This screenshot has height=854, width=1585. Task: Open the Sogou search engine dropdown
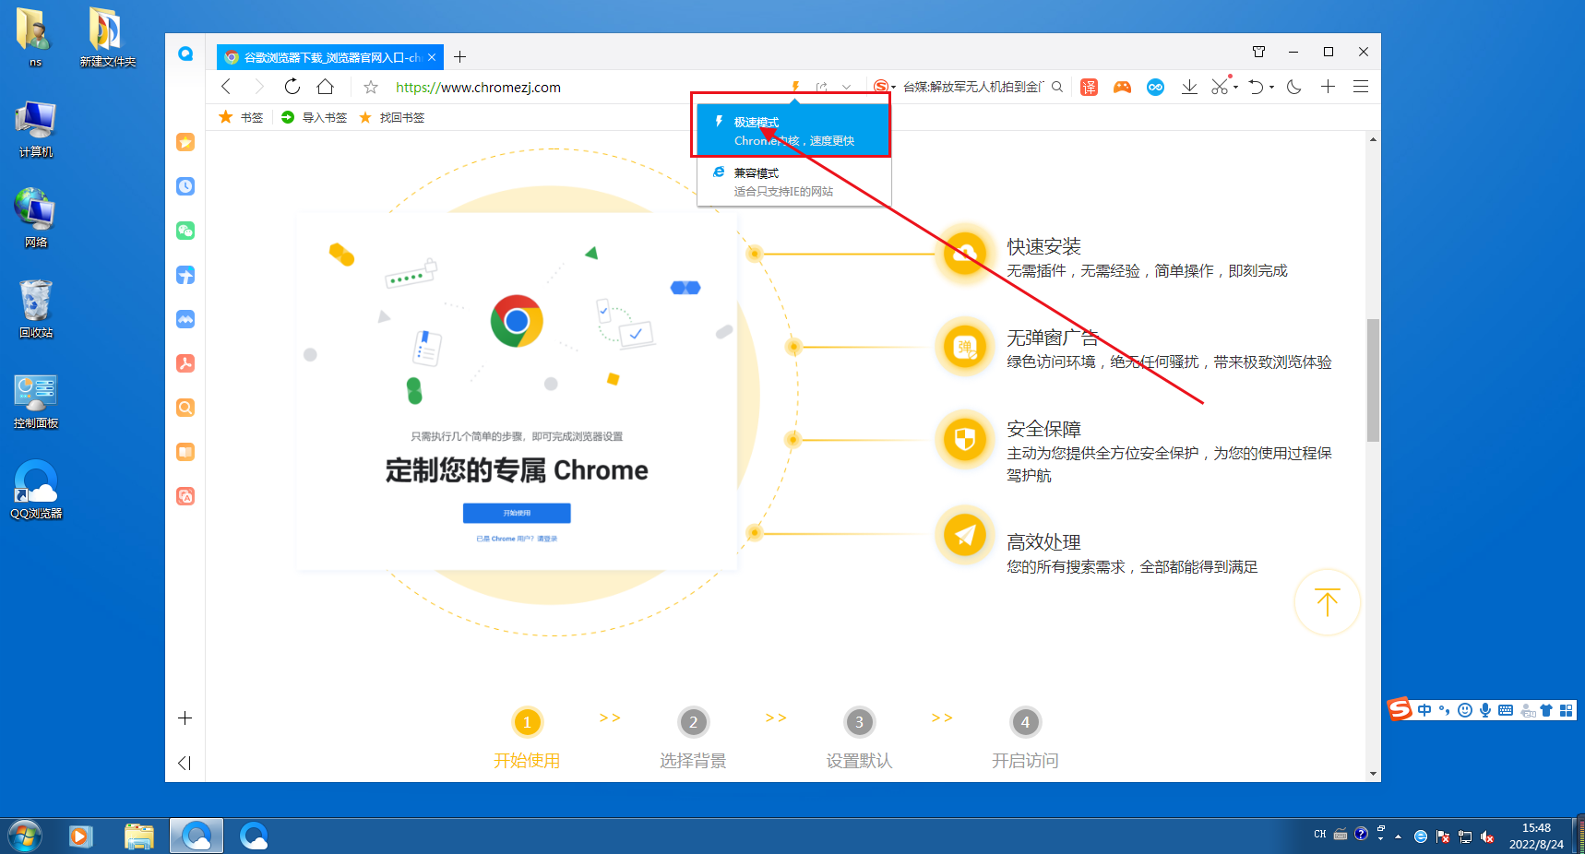pos(885,87)
